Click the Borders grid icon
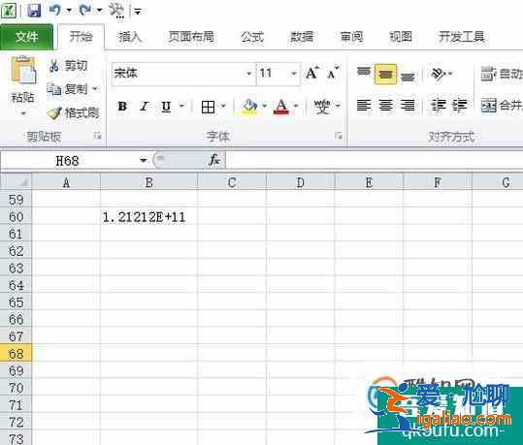This screenshot has height=445, width=523. 208,107
